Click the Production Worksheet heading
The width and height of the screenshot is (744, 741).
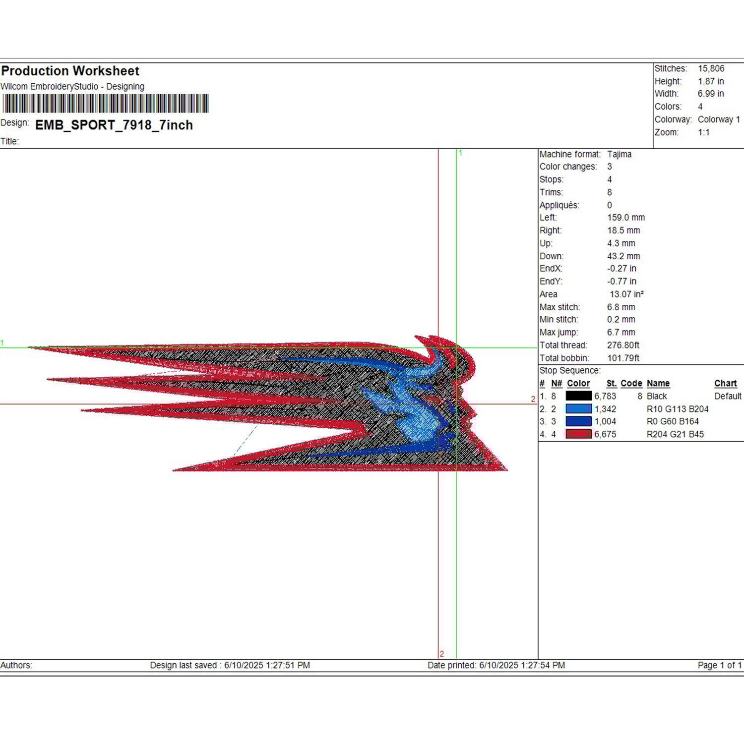pyautogui.click(x=70, y=71)
